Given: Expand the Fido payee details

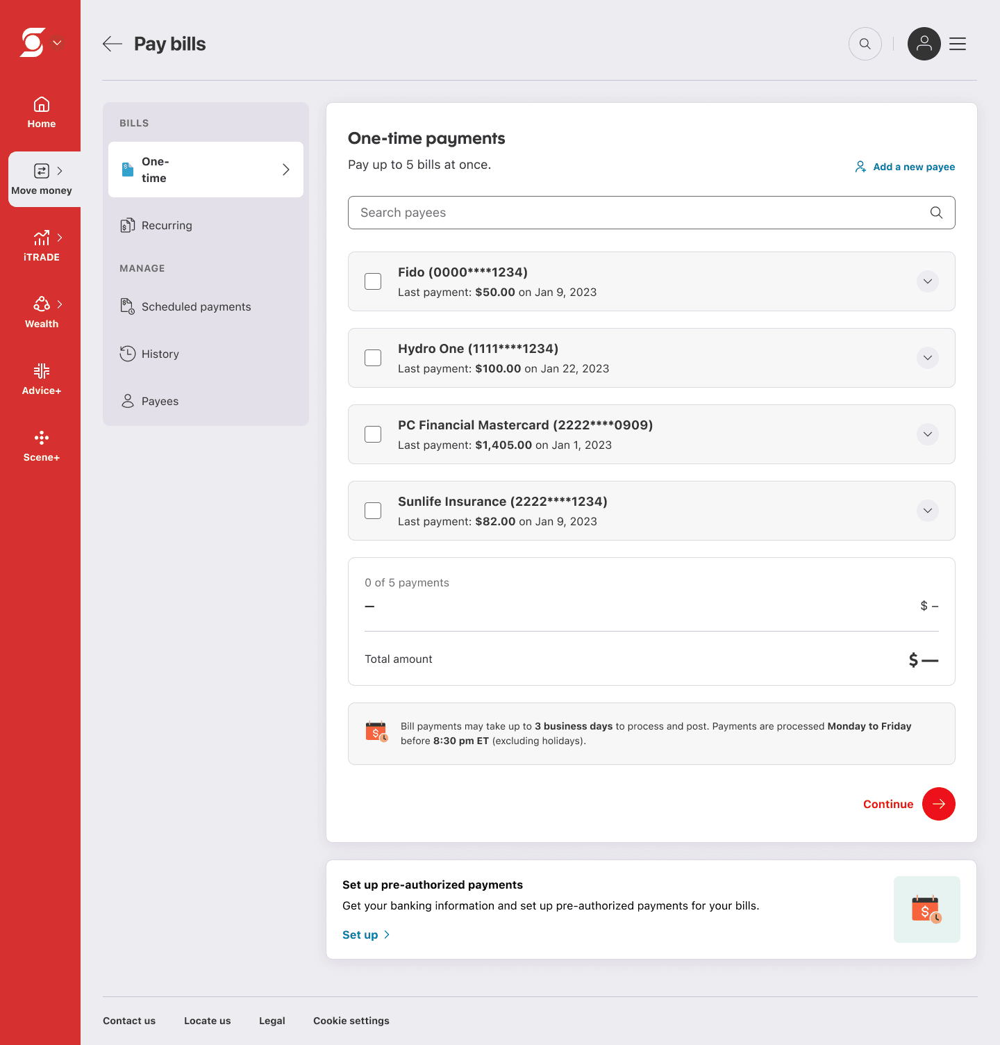Looking at the screenshot, I should point(927,281).
